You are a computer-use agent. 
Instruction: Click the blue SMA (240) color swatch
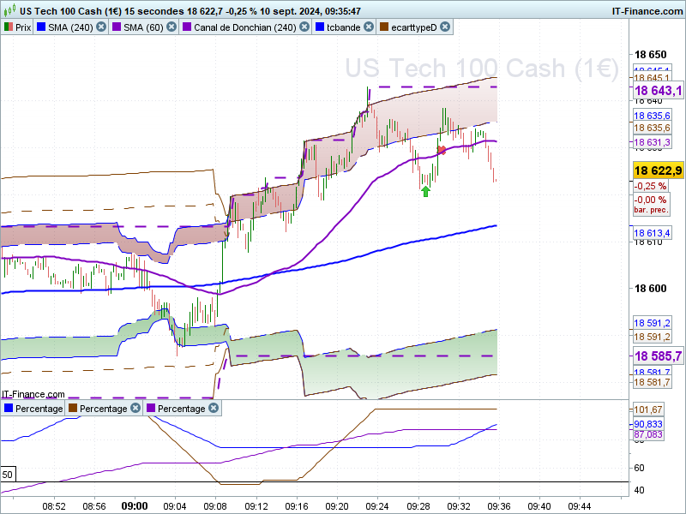[41, 27]
